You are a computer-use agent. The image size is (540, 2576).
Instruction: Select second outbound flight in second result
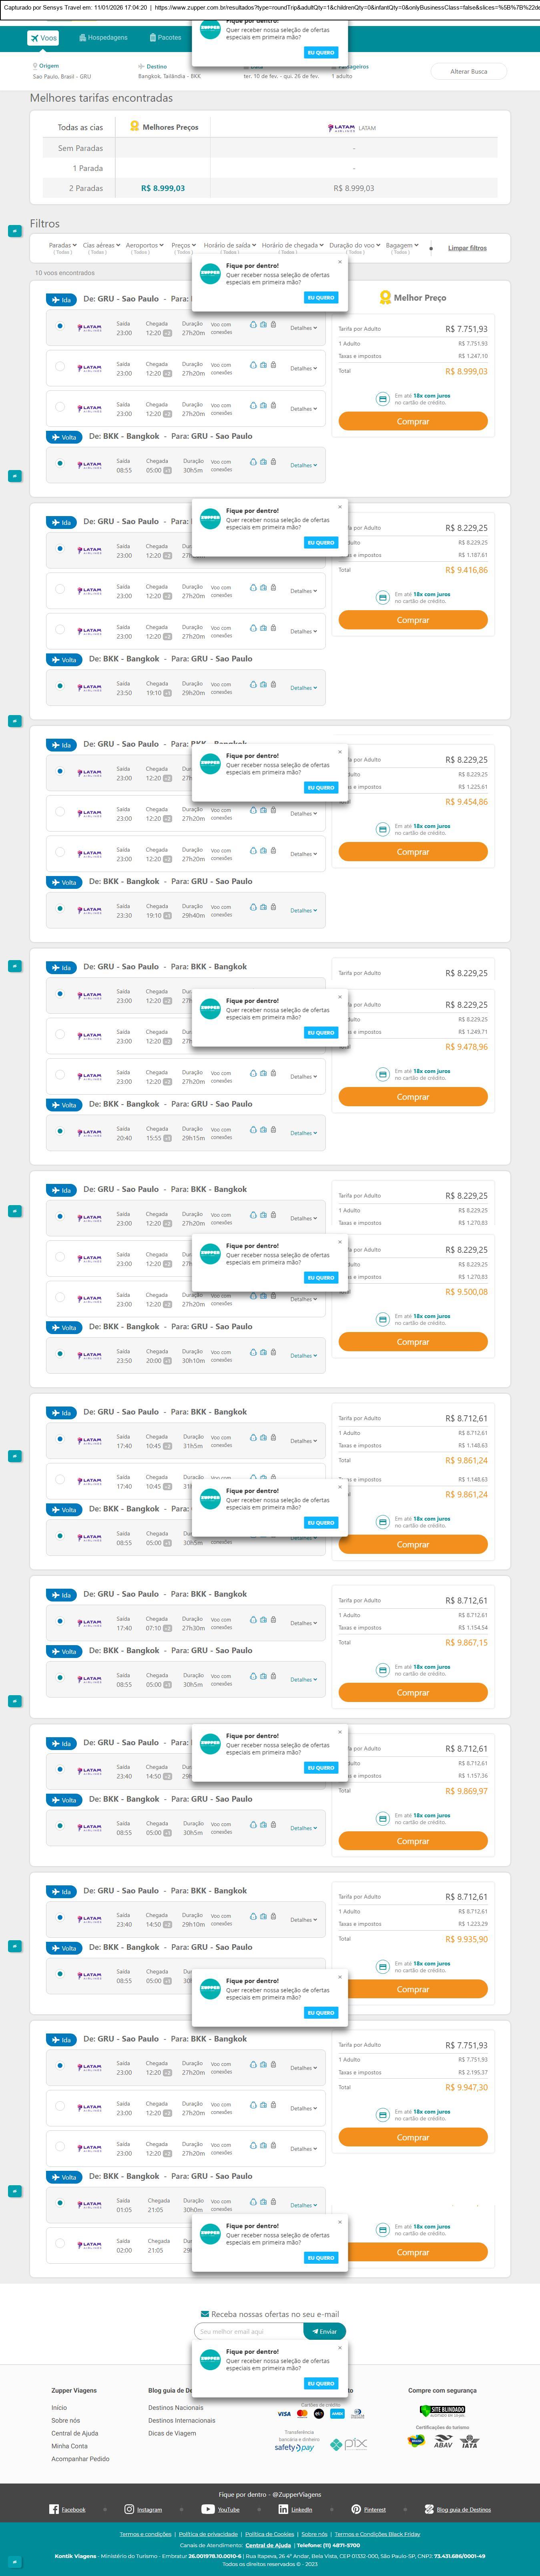pyautogui.click(x=60, y=589)
